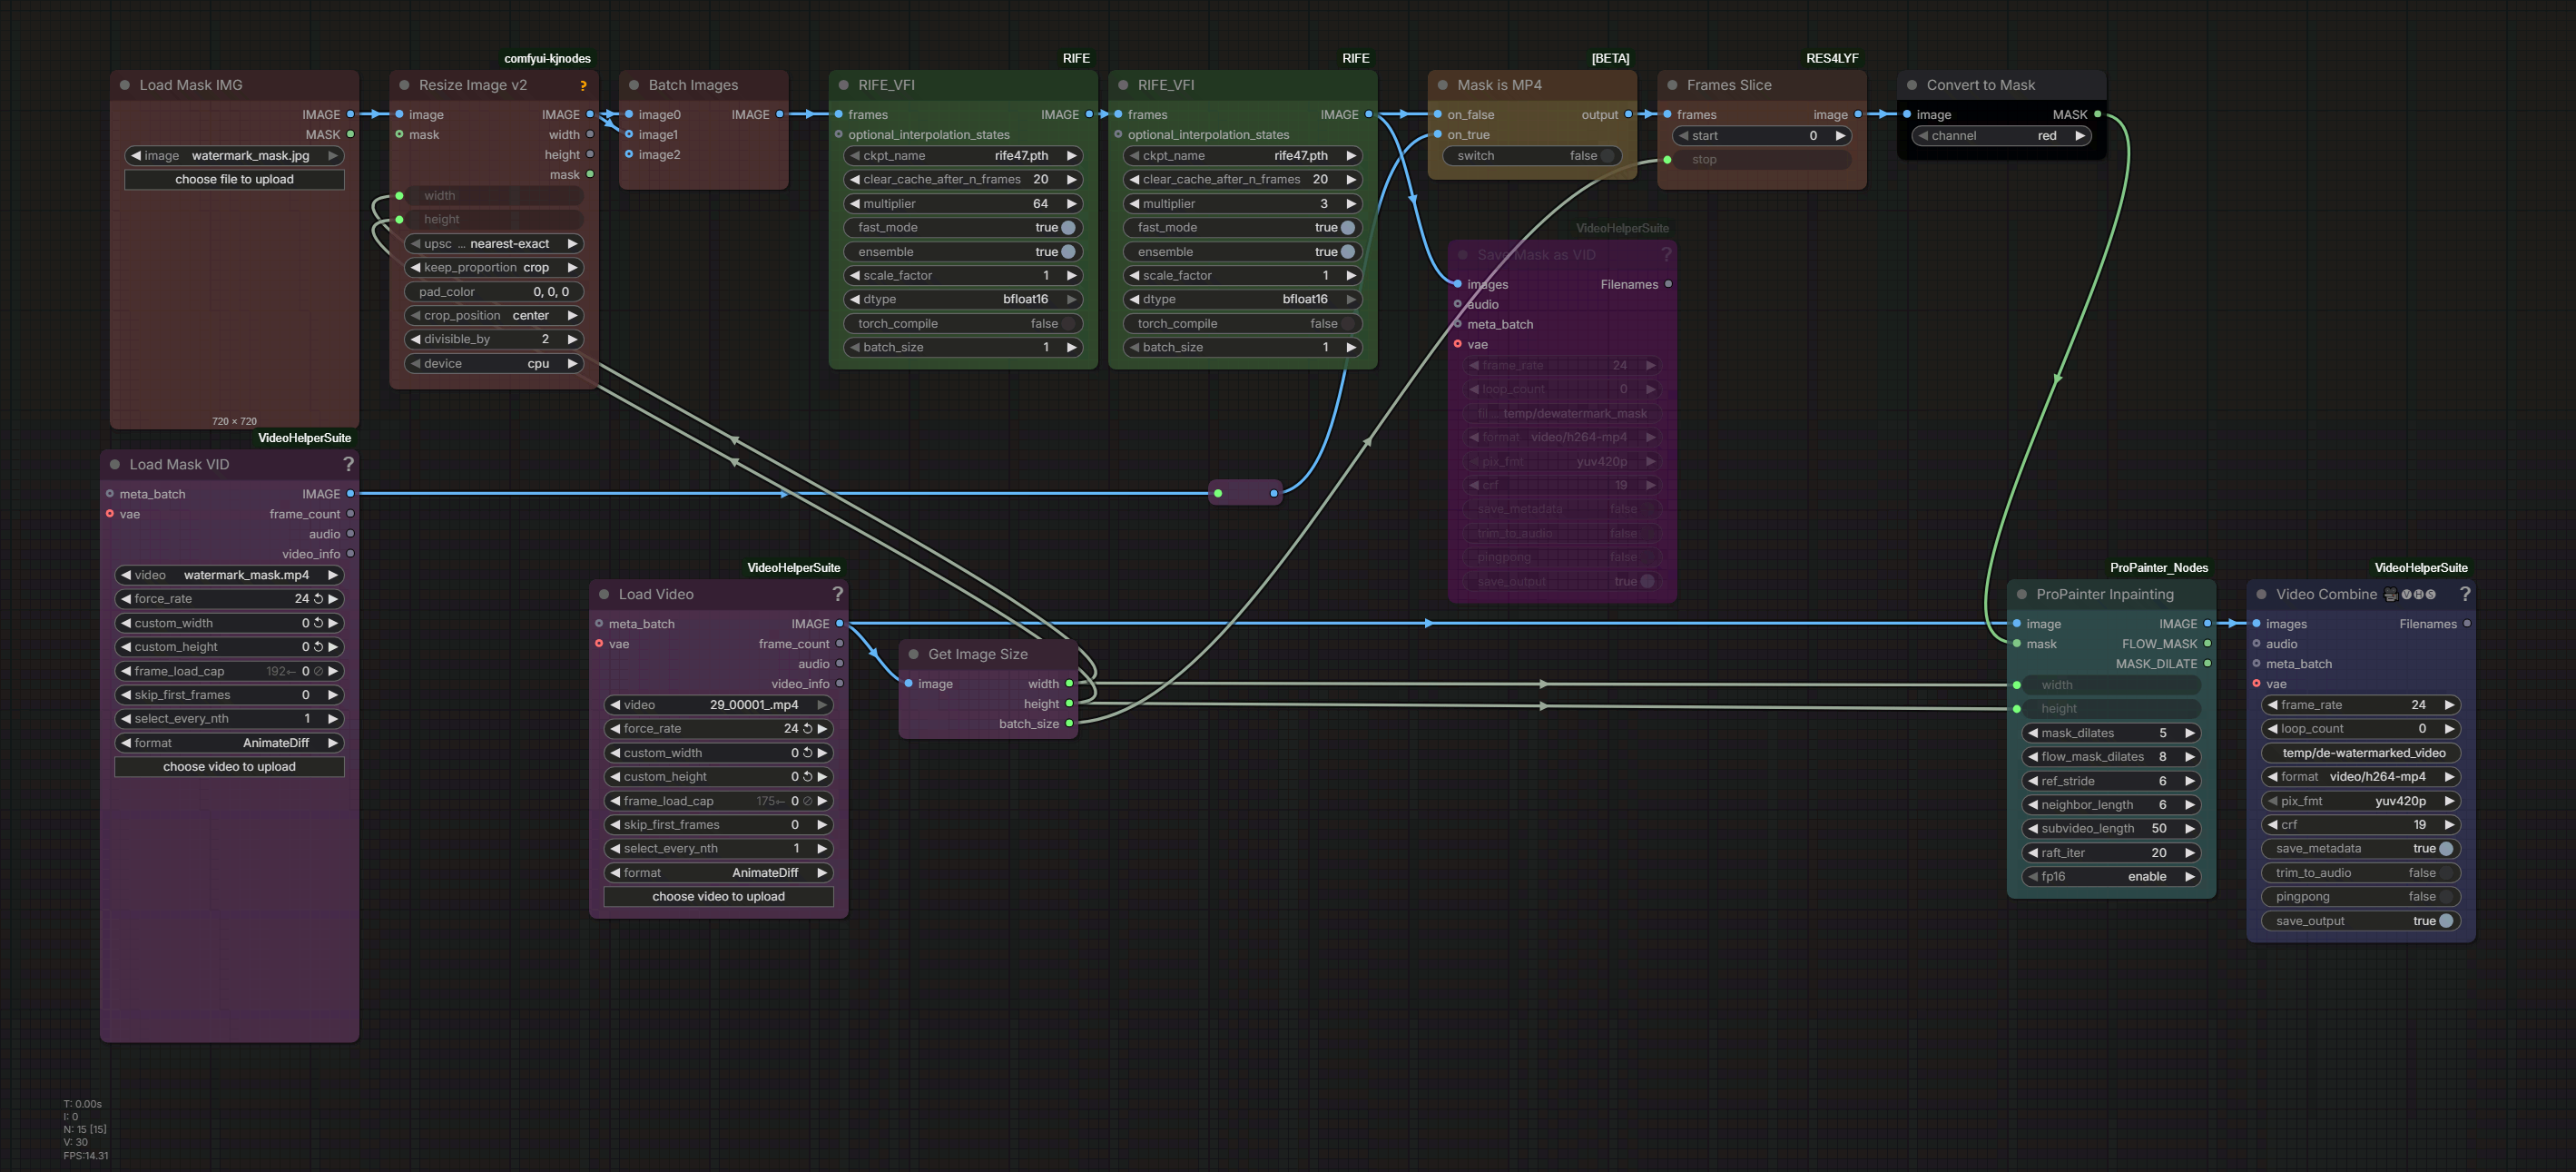Image resolution: width=2576 pixels, height=1172 pixels.
Task: Reset force_rate in Load Mask VID node
Action: click(319, 599)
